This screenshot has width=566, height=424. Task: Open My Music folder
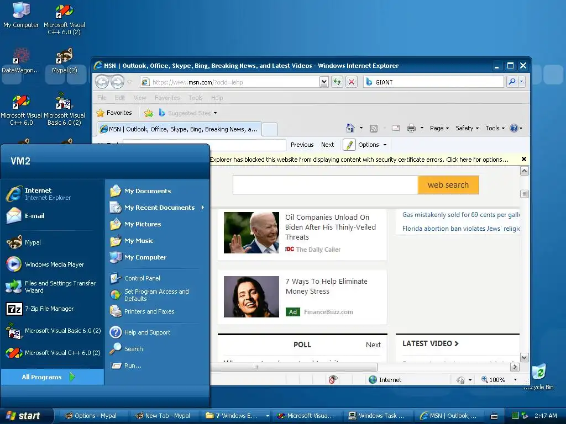pos(157,241)
